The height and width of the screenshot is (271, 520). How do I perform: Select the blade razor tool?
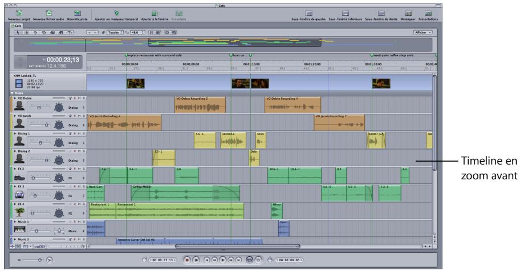35,32
